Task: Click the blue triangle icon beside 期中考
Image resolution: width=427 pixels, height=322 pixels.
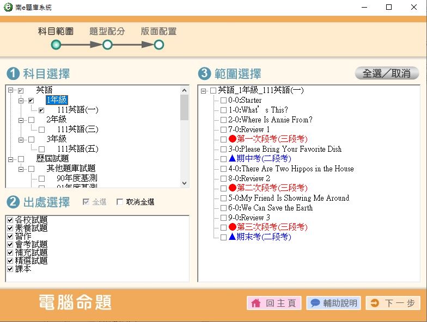Action: (233, 159)
